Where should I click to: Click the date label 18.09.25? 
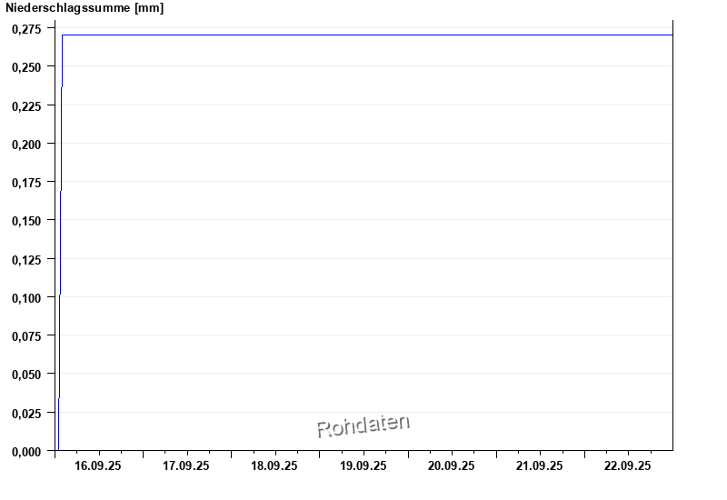274,465
